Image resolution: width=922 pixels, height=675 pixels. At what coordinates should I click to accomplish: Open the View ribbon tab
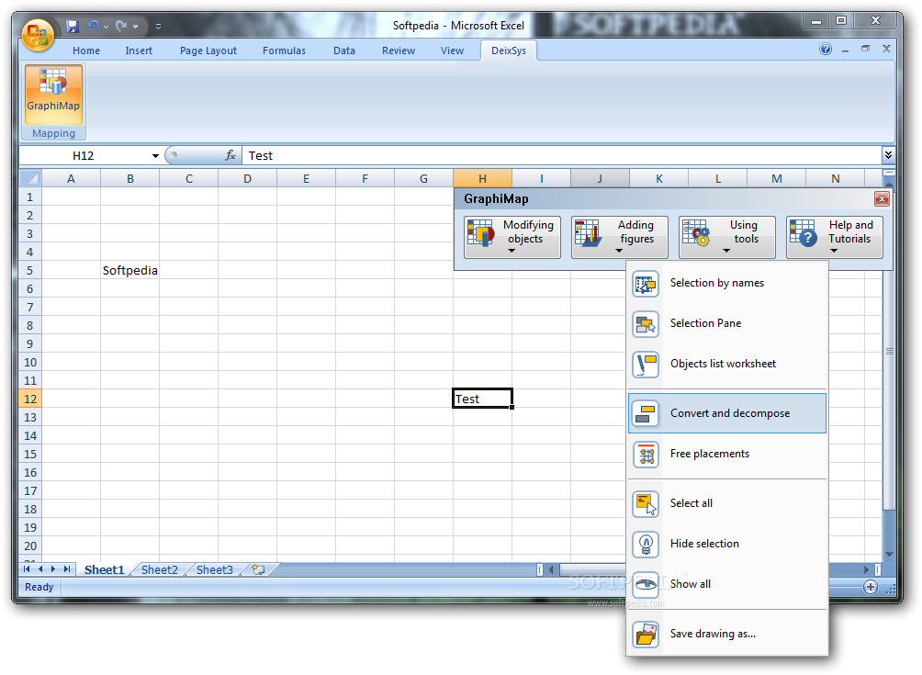point(452,51)
